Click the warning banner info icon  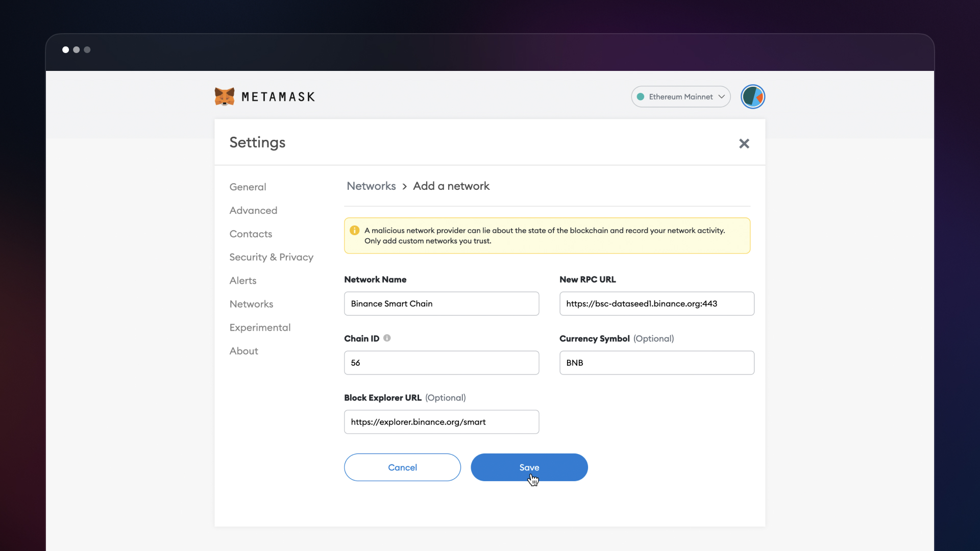[x=355, y=231]
